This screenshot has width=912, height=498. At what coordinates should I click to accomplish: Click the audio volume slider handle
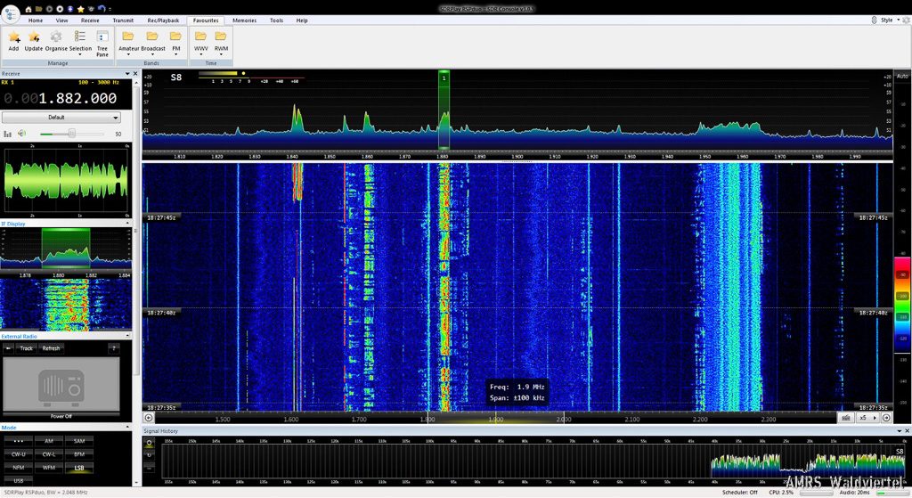click(x=72, y=134)
